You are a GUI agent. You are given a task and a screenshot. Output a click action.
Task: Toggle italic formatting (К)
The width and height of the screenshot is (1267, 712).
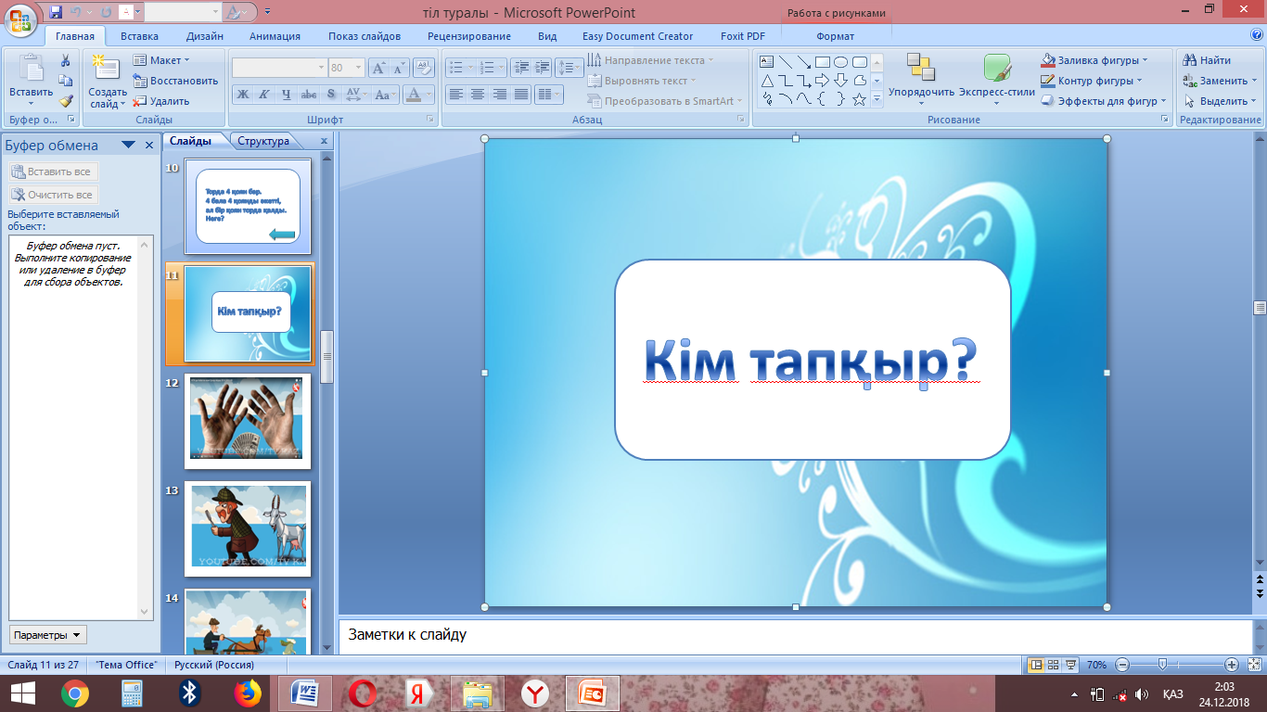[x=263, y=95]
